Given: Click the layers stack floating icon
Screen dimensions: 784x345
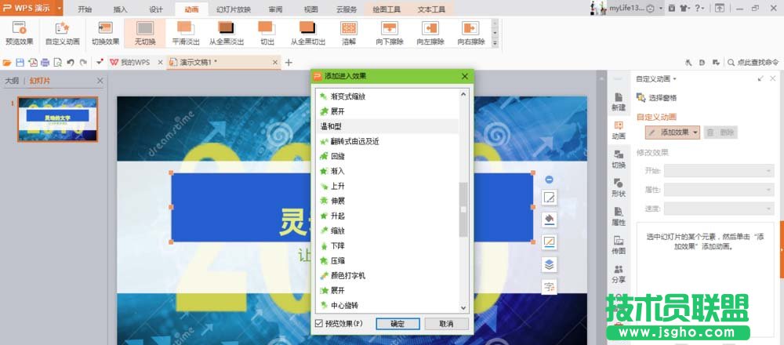Looking at the screenshot, I should click(549, 264).
